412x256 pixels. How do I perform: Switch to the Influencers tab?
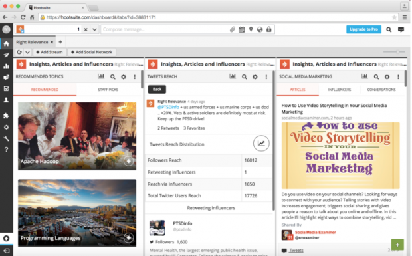tap(340, 90)
